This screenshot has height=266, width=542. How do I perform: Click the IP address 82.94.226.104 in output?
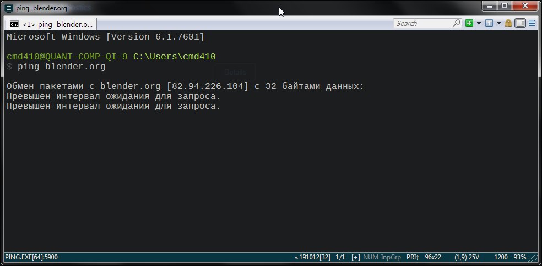click(208, 86)
